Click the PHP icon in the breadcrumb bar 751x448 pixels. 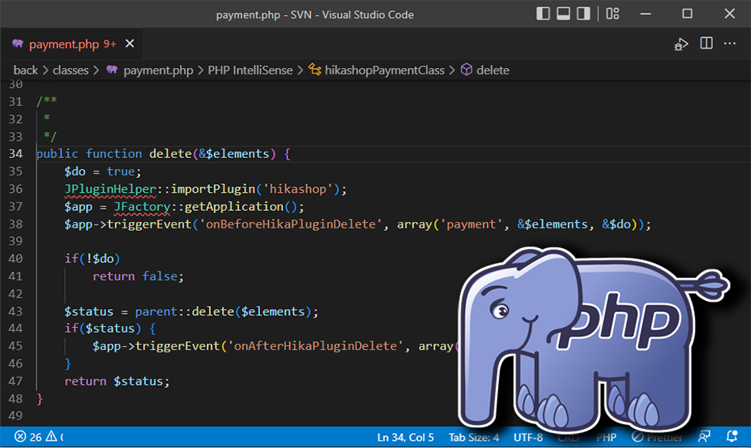click(x=112, y=70)
